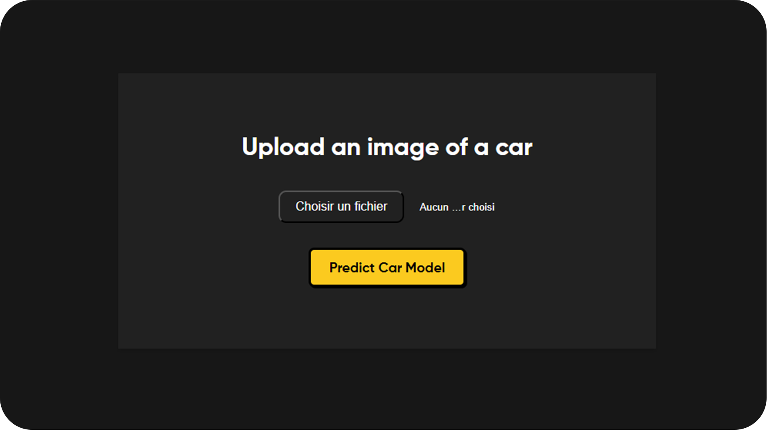Screen dimensions: 767x431
Task: Click the 'Aucun …r choisi' file status text
Action: (457, 207)
